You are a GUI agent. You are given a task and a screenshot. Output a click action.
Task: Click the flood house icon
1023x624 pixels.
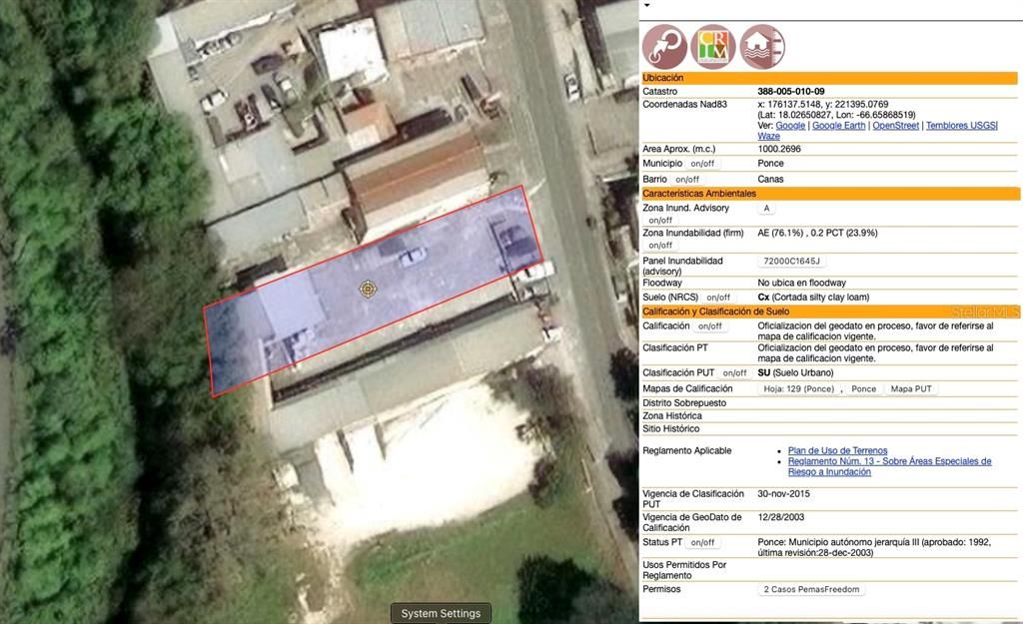[762, 47]
